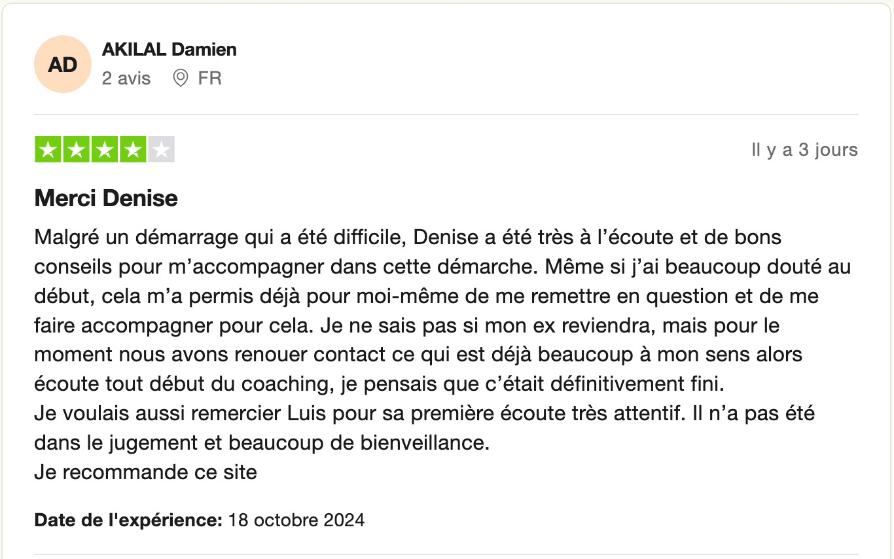Click the second green rating star
894x559 pixels.
tap(76, 151)
